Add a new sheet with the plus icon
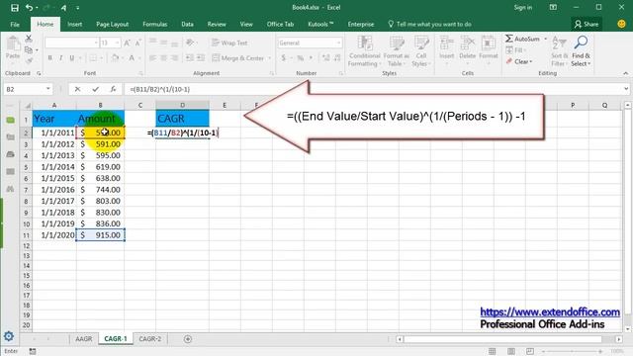This screenshot has height=356, width=633. pos(188,339)
